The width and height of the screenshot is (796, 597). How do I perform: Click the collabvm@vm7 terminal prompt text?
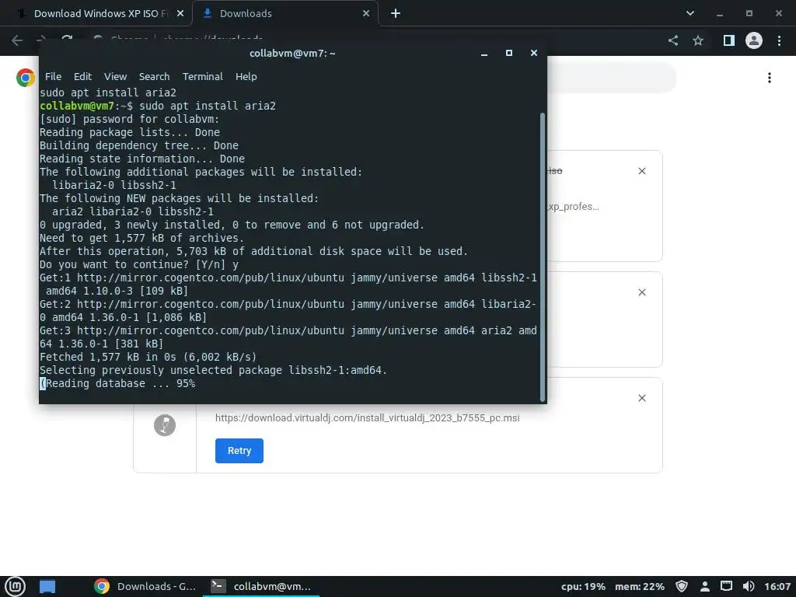coord(77,106)
